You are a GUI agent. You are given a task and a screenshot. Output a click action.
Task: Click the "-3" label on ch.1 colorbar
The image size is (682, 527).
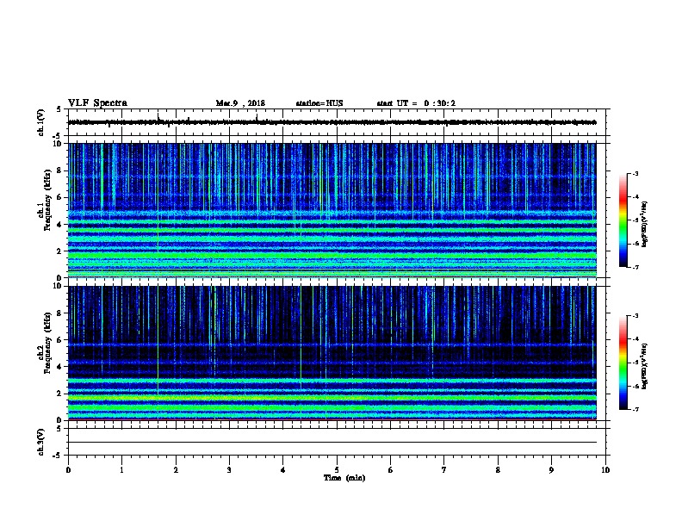point(635,173)
